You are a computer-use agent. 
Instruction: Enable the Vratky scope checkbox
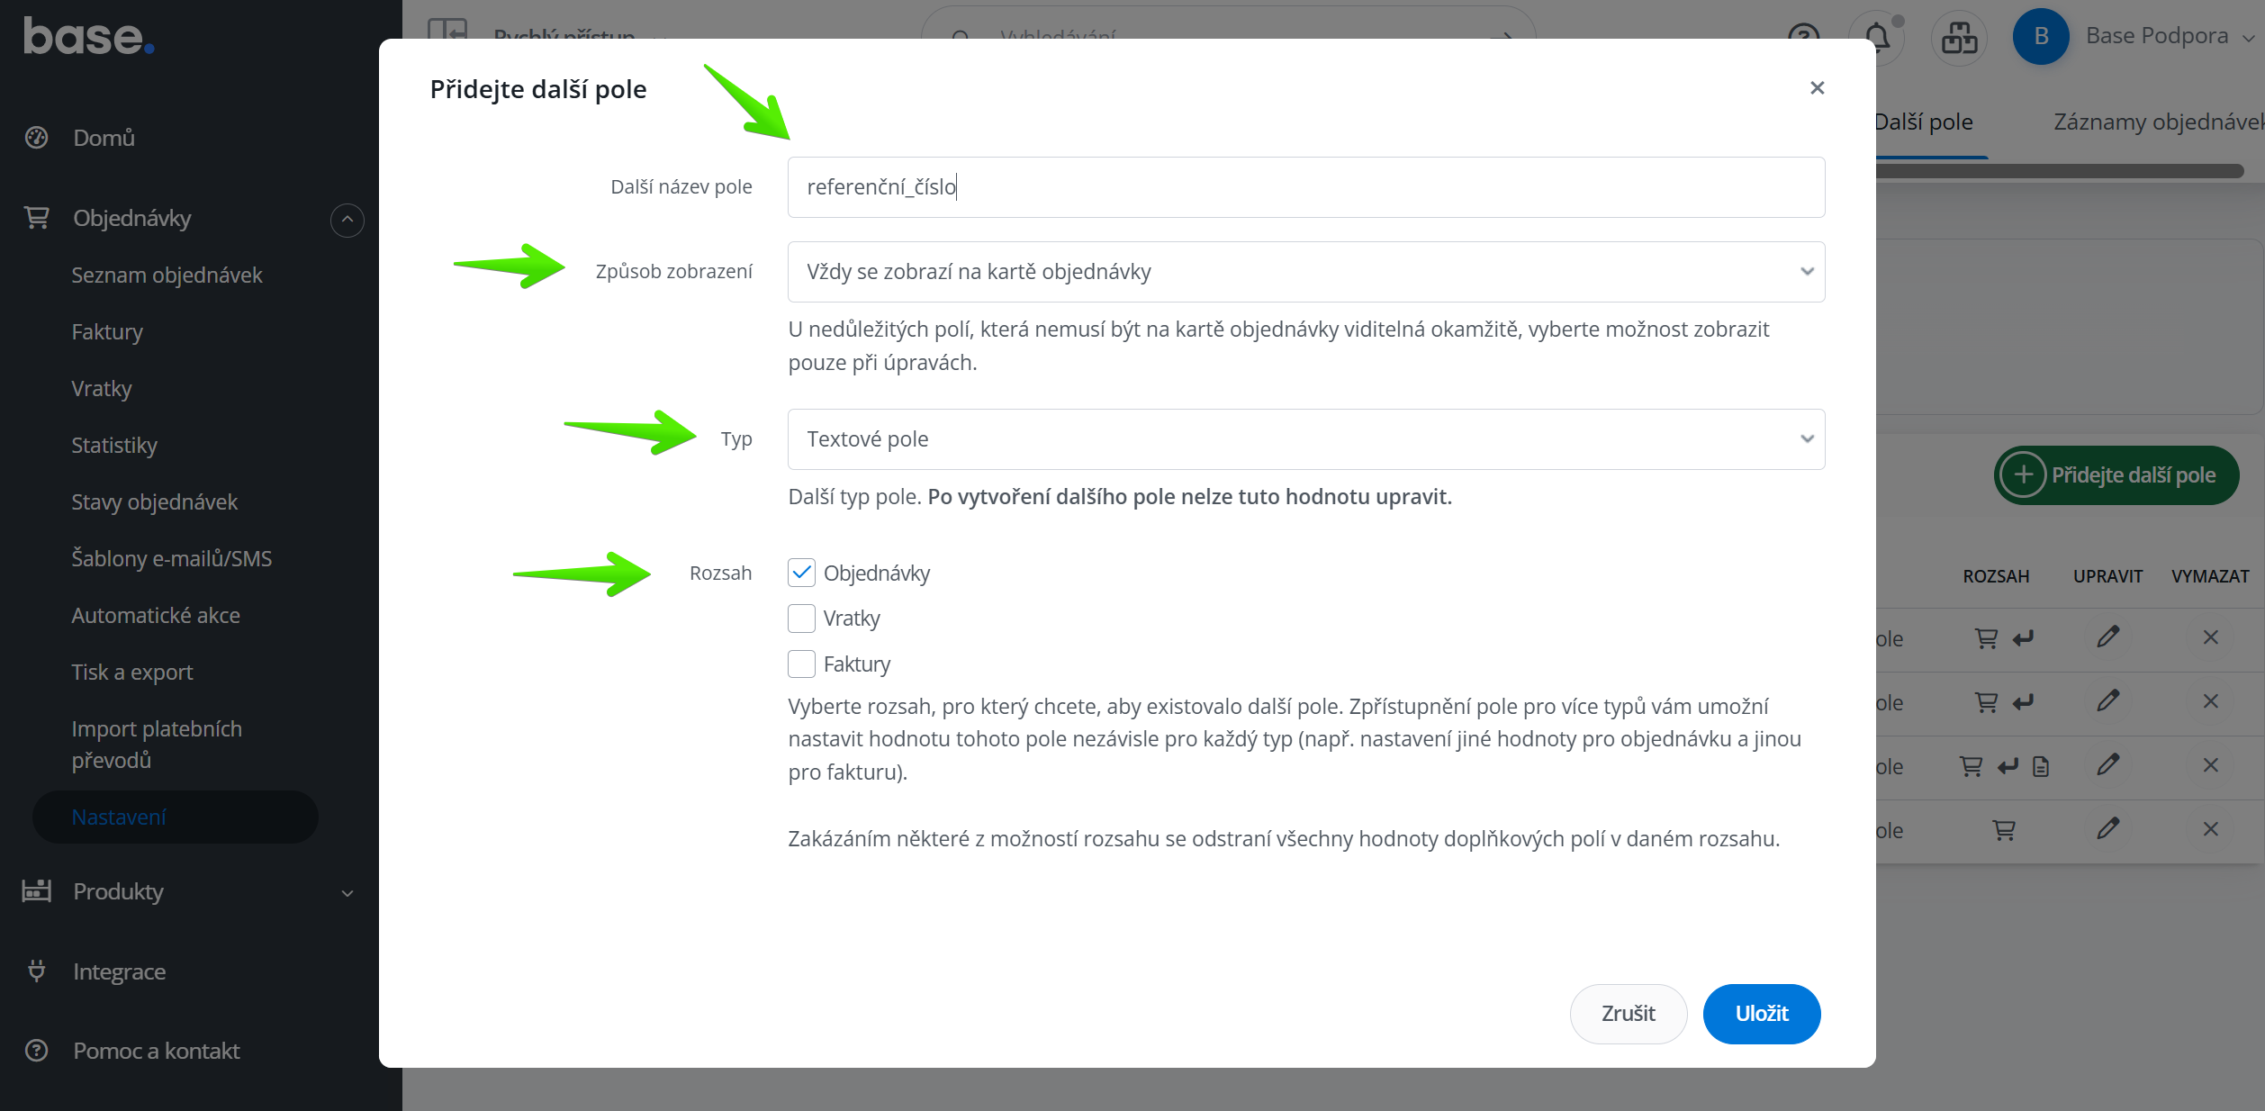pos(801,619)
